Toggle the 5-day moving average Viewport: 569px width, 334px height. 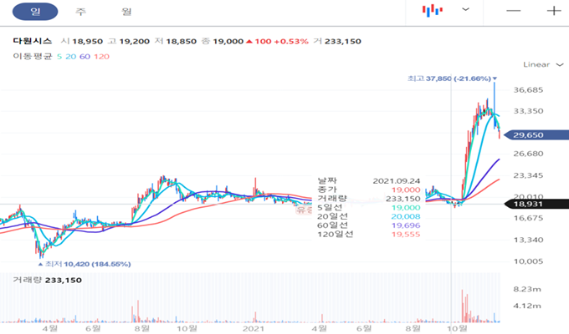[x=59, y=57]
